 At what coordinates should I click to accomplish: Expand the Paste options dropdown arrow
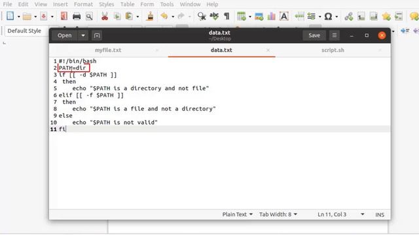pos(137,17)
